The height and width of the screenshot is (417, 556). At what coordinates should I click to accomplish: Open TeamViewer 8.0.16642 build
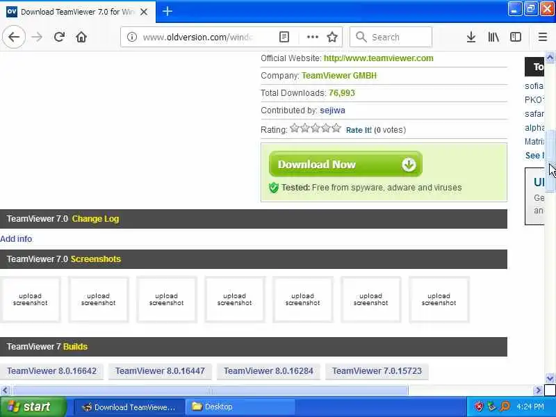click(51, 371)
